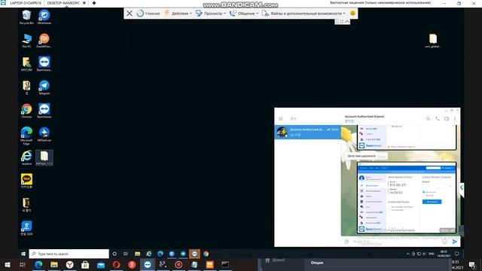Open Recycle Bin on the remote desktop
The width and height of the screenshot is (482, 271).
pos(26,17)
